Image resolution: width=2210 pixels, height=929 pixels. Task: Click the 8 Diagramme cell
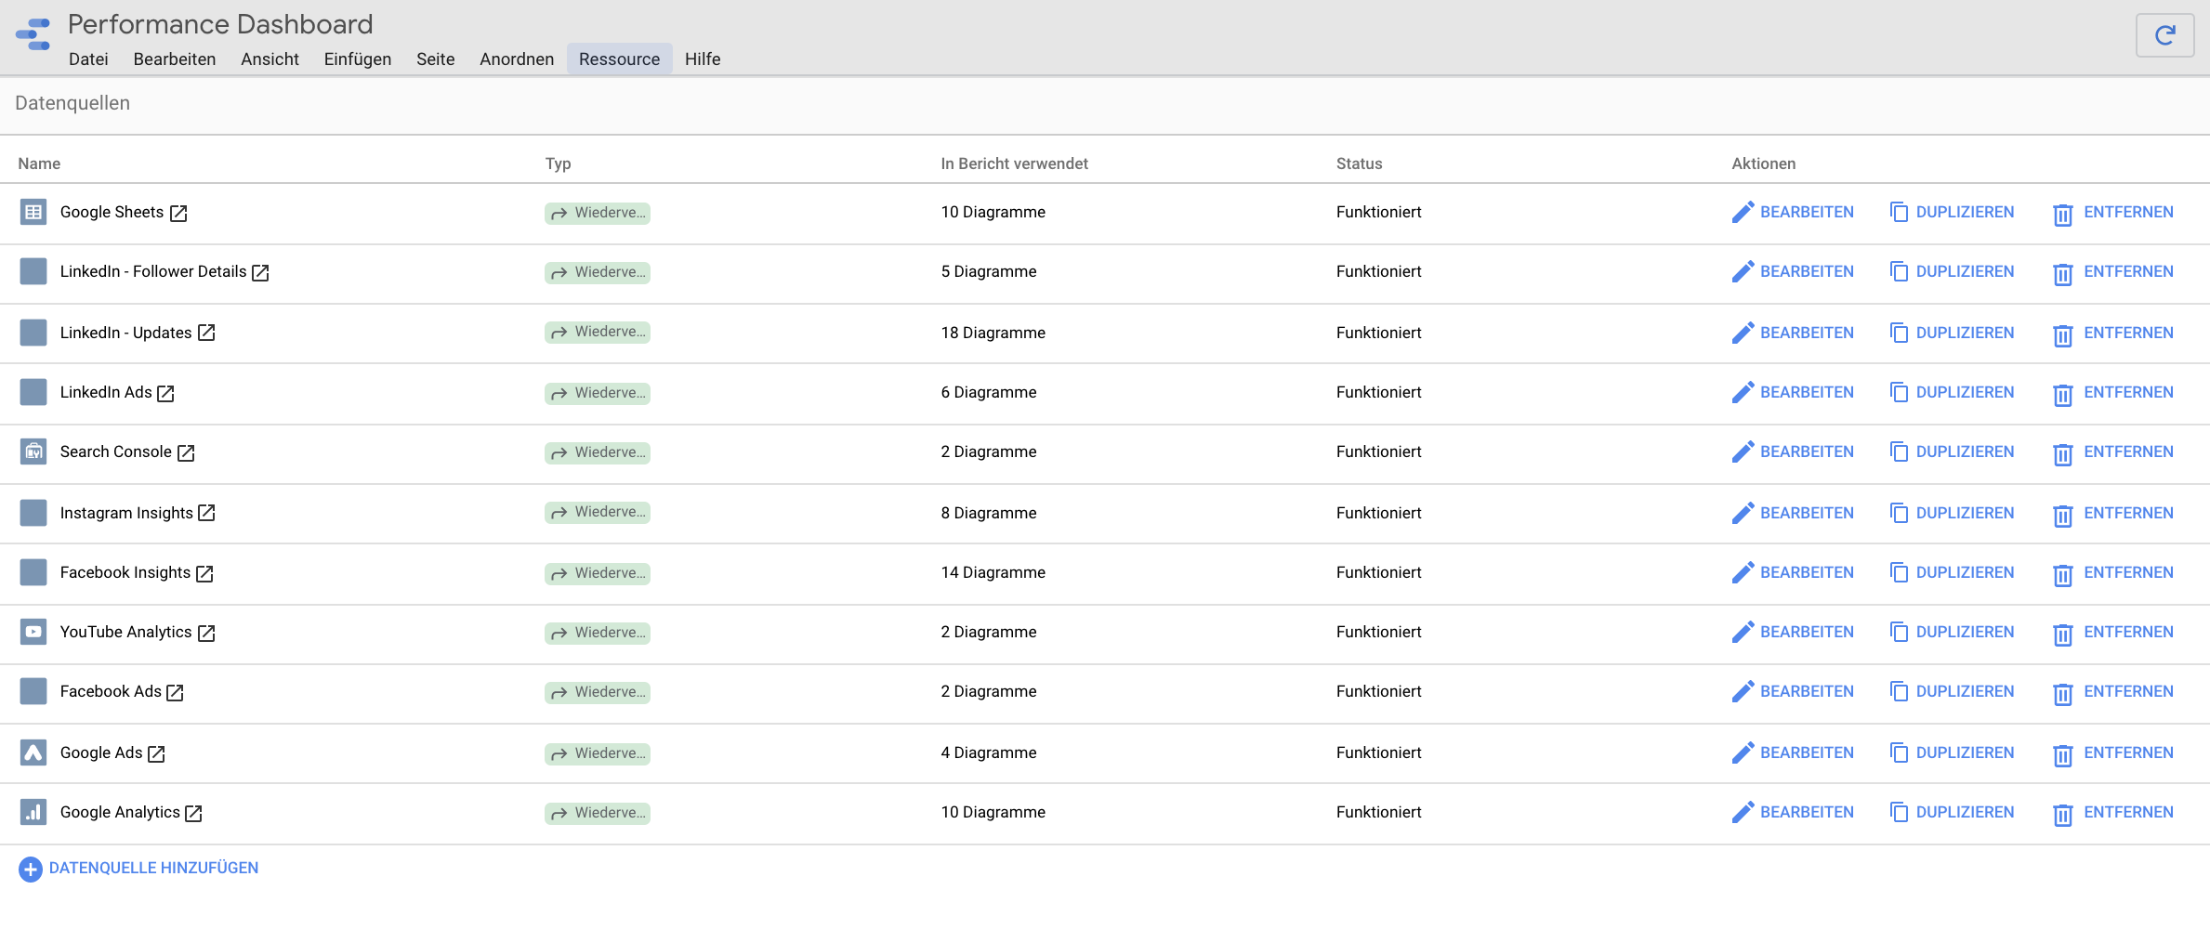click(988, 513)
